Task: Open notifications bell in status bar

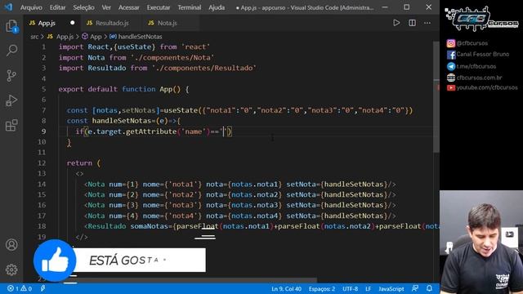Action: (429, 288)
